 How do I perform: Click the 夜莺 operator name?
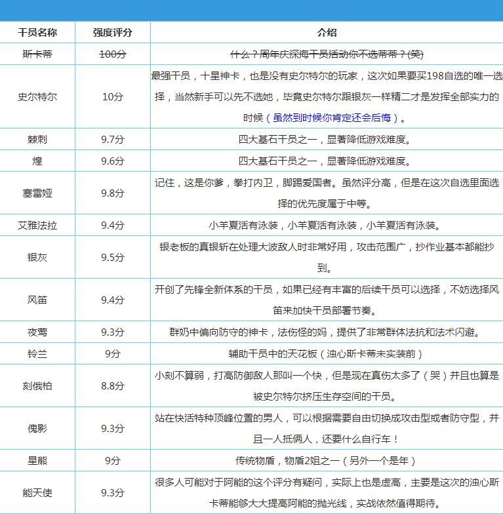[37, 332]
